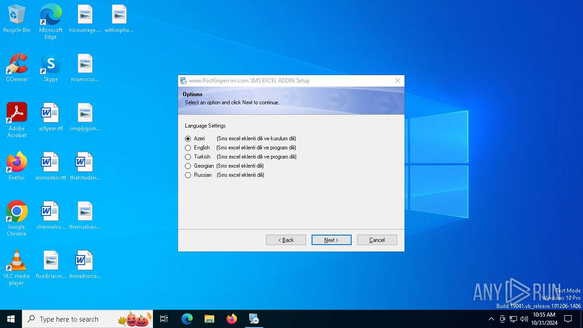
Task: Select the actyear.rtf document
Action: [x=51, y=118]
